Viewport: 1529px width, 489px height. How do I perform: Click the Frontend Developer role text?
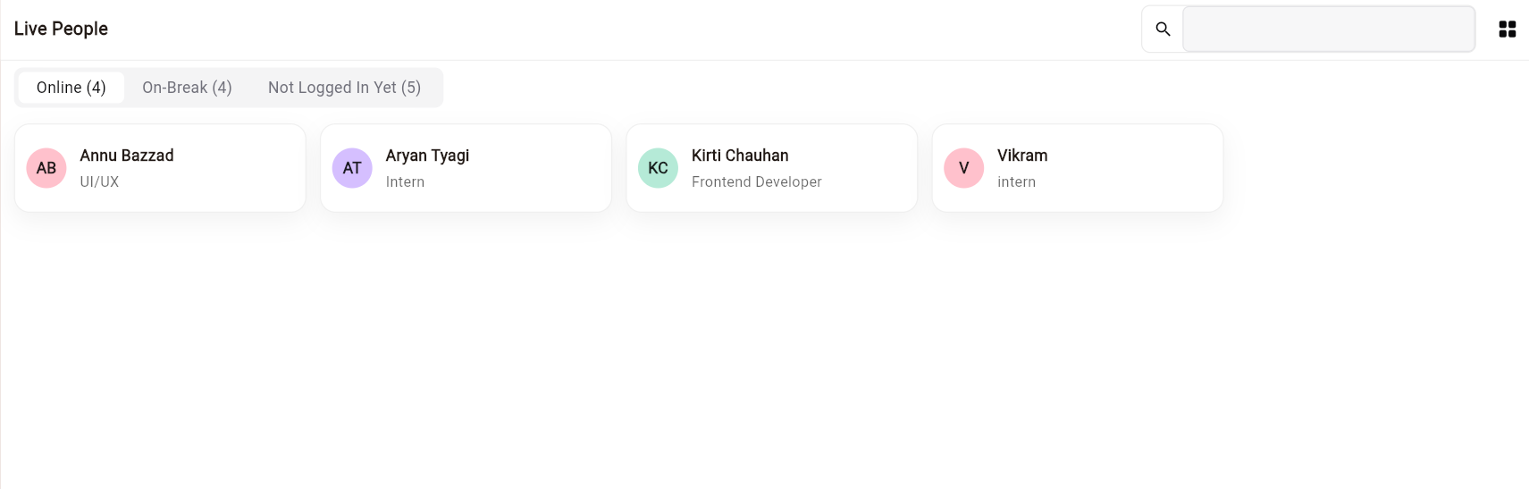[756, 182]
